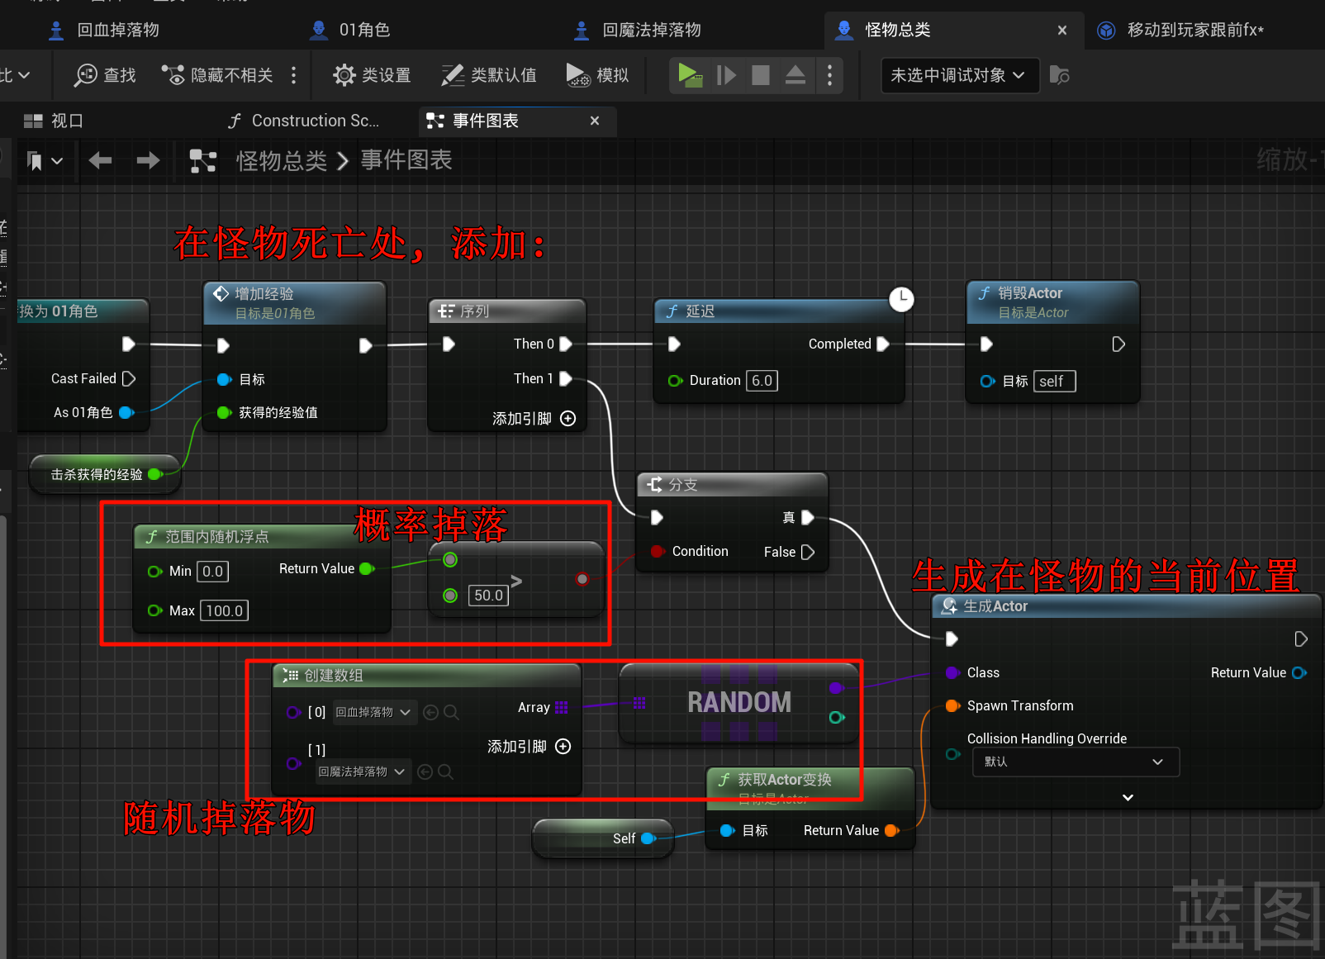Click the Max value field 100.0
The height and width of the screenshot is (959, 1325).
(224, 611)
